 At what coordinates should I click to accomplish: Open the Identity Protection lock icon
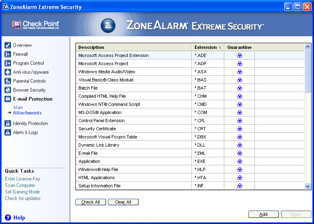pos(8,123)
